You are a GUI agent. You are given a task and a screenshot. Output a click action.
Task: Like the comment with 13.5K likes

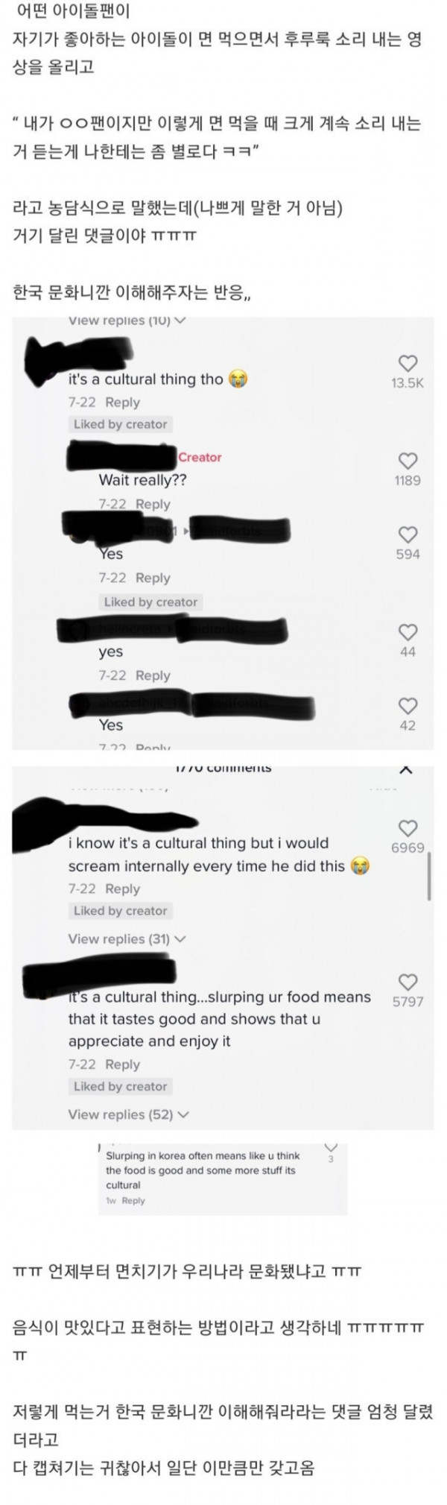408,363
